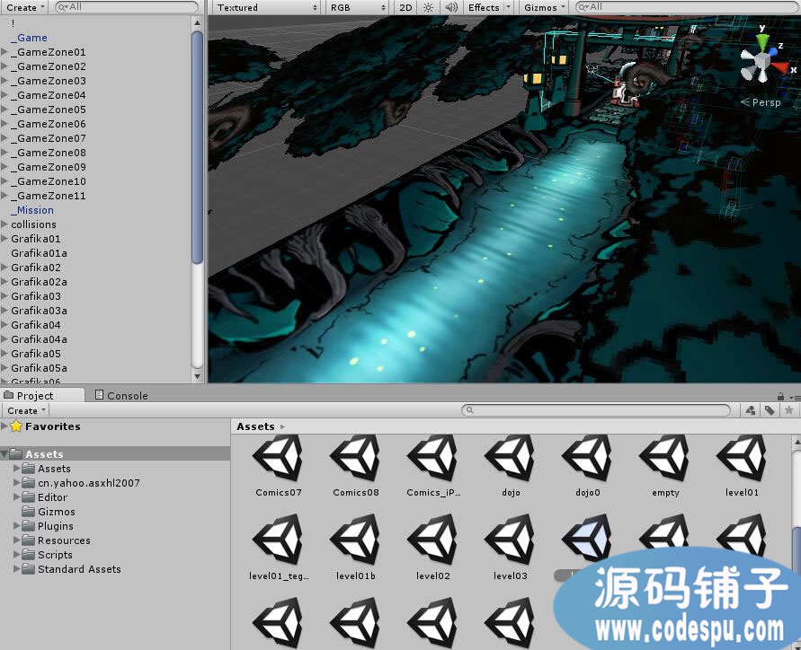Image resolution: width=801 pixels, height=650 pixels.
Task: Click the scene view search field
Action: click(688, 7)
